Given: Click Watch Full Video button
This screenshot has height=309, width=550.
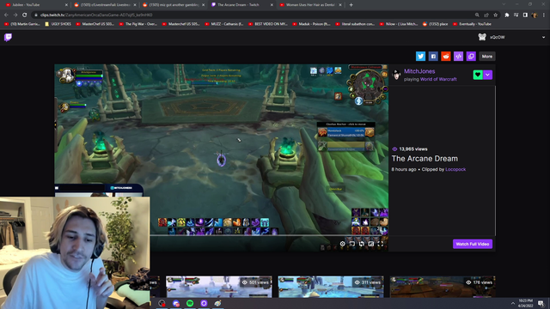Looking at the screenshot, I should [472, 244].
